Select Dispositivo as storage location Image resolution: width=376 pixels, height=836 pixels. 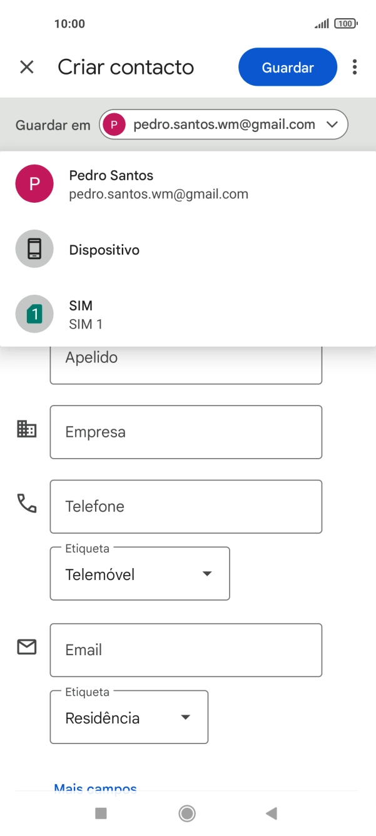tap(104, 248)
